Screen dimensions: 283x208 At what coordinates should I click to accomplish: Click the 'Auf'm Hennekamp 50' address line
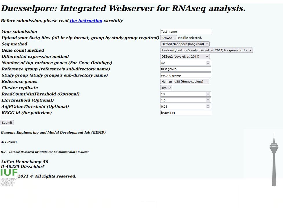(x=24, y=162)
